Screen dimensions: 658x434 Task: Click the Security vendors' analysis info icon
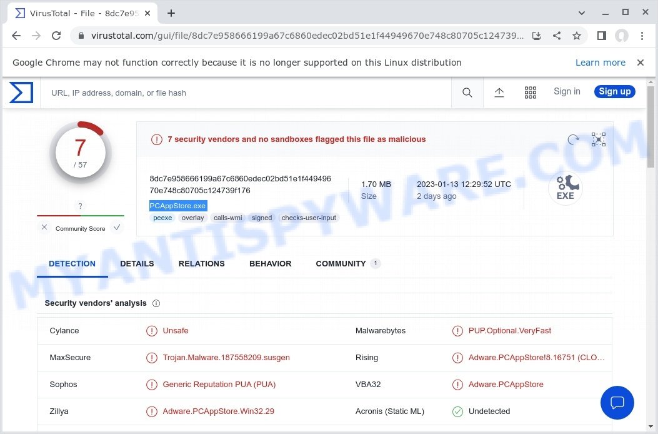tap(156, 303)
